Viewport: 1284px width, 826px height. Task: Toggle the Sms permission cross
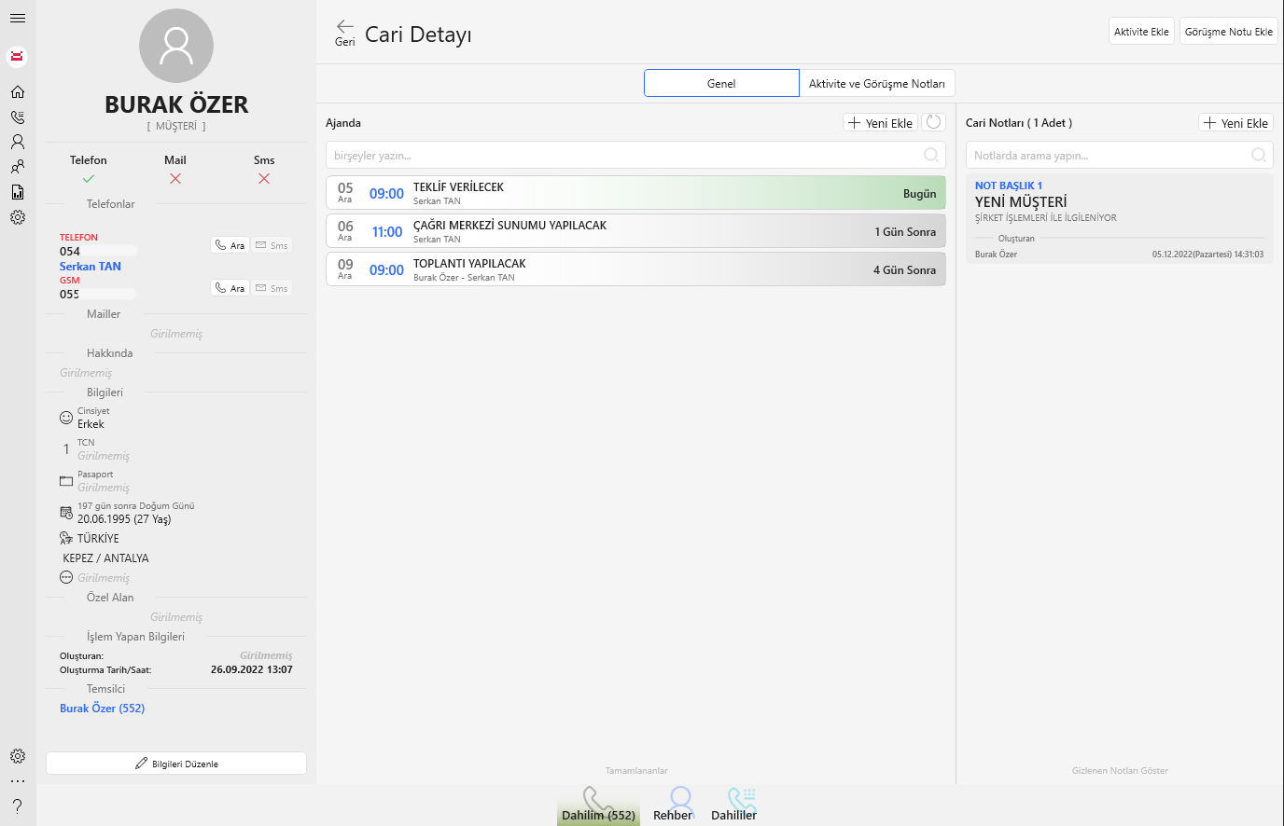pyautogui.click(x=264, y=178)
